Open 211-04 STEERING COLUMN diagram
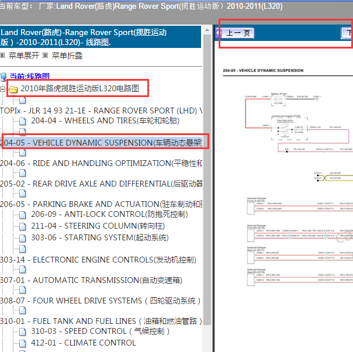The width and height of the screenshot is (353, 352). [98, 226]
